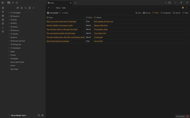The height and width of the screenshot is (118, 190).
Task: Click the Entry column header
Action: click(x=65, y=18)
